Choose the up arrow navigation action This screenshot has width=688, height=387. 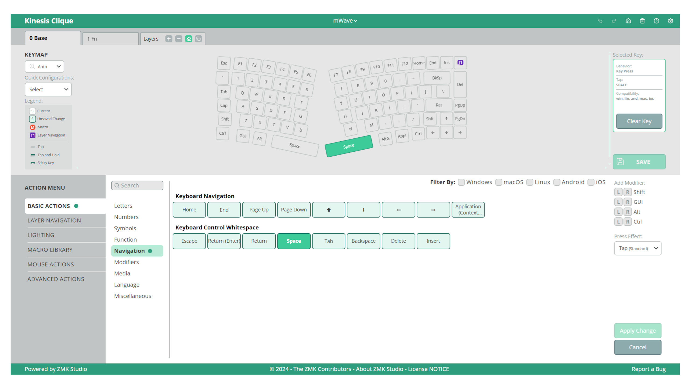click(x=329, y=210)
